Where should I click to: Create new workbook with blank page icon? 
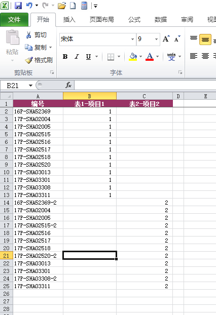tap(73, 6)
